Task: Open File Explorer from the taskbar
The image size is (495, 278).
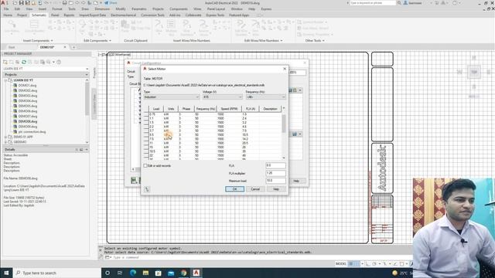Action: pos(145,273)
